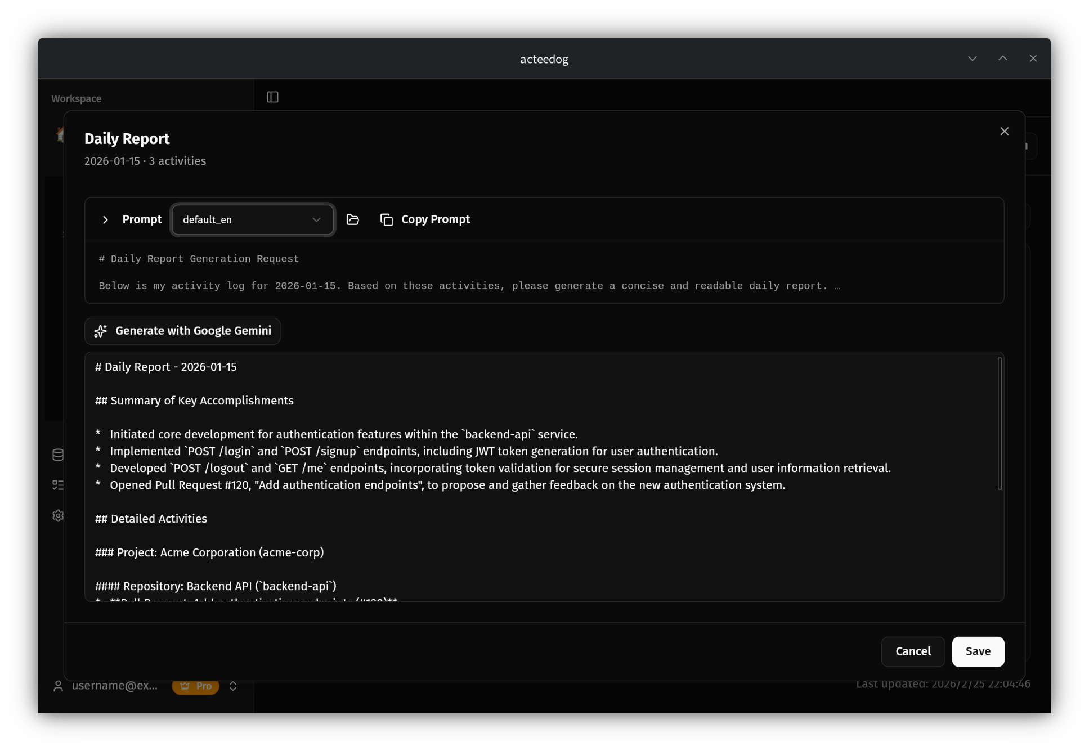Open the default_en prompt dropdown

(x=252, y=219)
